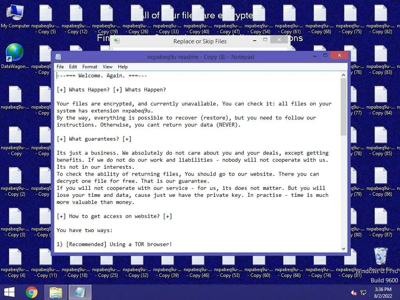This screenshot has height=300, width=400.
Task: Select the file icon labeled Copy (5)
Action: click(45, 20)
